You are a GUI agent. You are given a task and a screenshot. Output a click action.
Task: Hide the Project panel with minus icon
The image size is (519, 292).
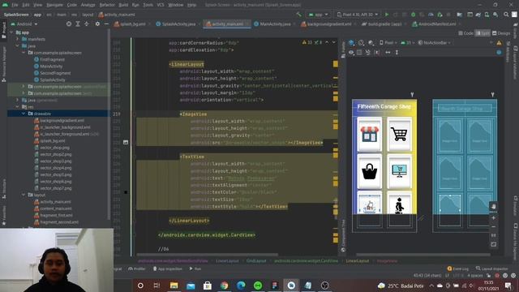106,24
